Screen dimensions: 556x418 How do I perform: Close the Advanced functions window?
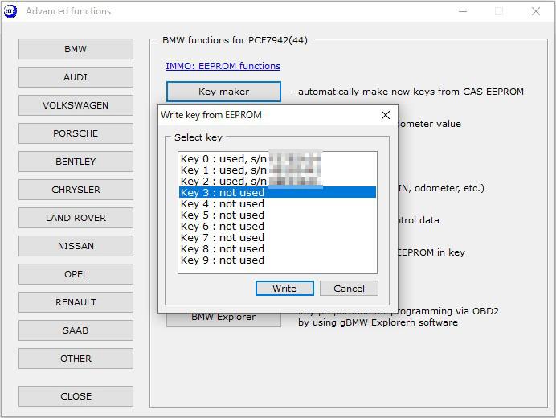pyautogui.click(x=536, y=11)
